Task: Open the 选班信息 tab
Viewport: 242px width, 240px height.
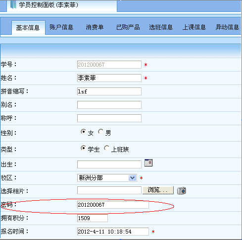Action: (161, 27)
